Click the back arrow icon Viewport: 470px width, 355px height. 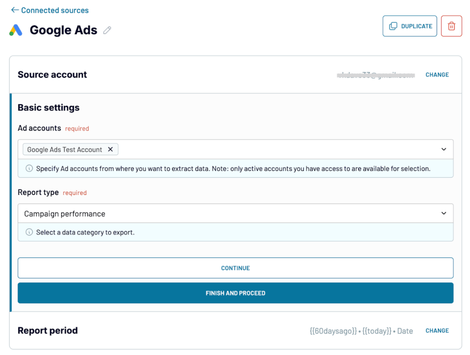(x=15, y=10)
